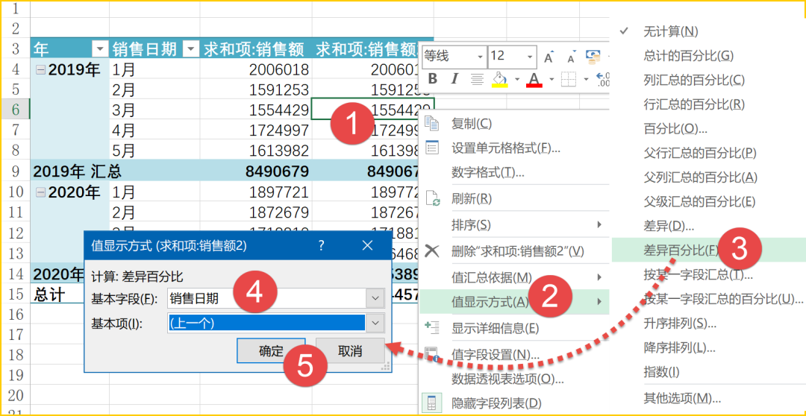Decrease font size with smaller A icon
This screenshot has height=416, width=806.
(x=571, y=57)
